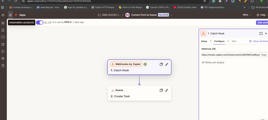Viewport: 268px width, 120px height.
Task: Click the browser address bar URL
Action: (x=59, y=1)
